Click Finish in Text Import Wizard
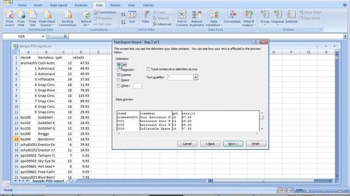Screen dimensions: 350x196 pyautogui.click(x=256, y=144)
